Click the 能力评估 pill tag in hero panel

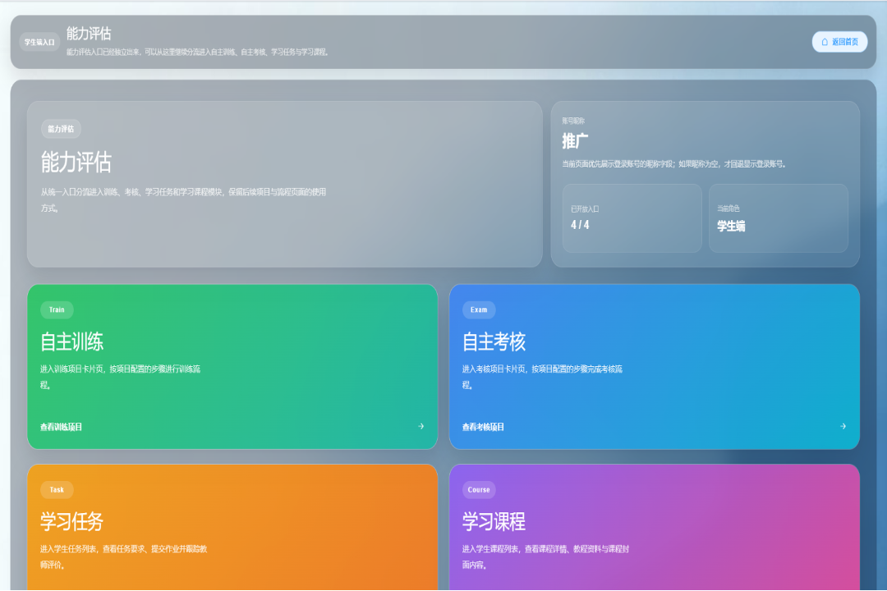point(61,129)
